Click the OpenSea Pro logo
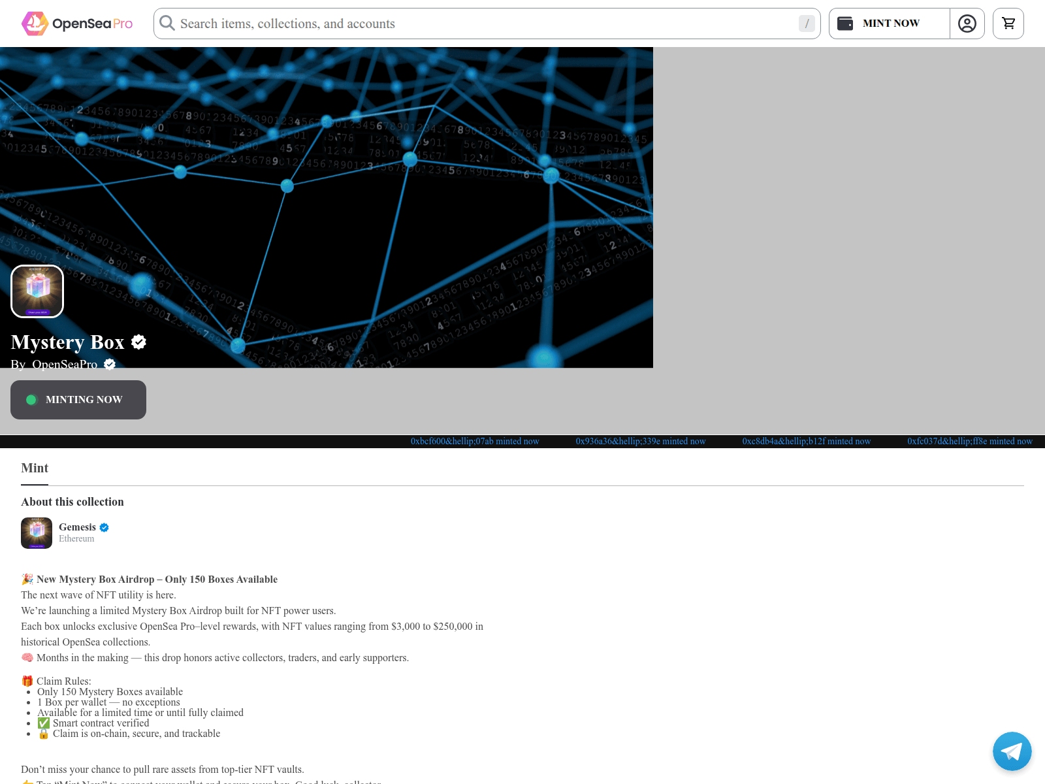Image resolution: width=1045 pixels, height=784 pixels. pos(77,24)
